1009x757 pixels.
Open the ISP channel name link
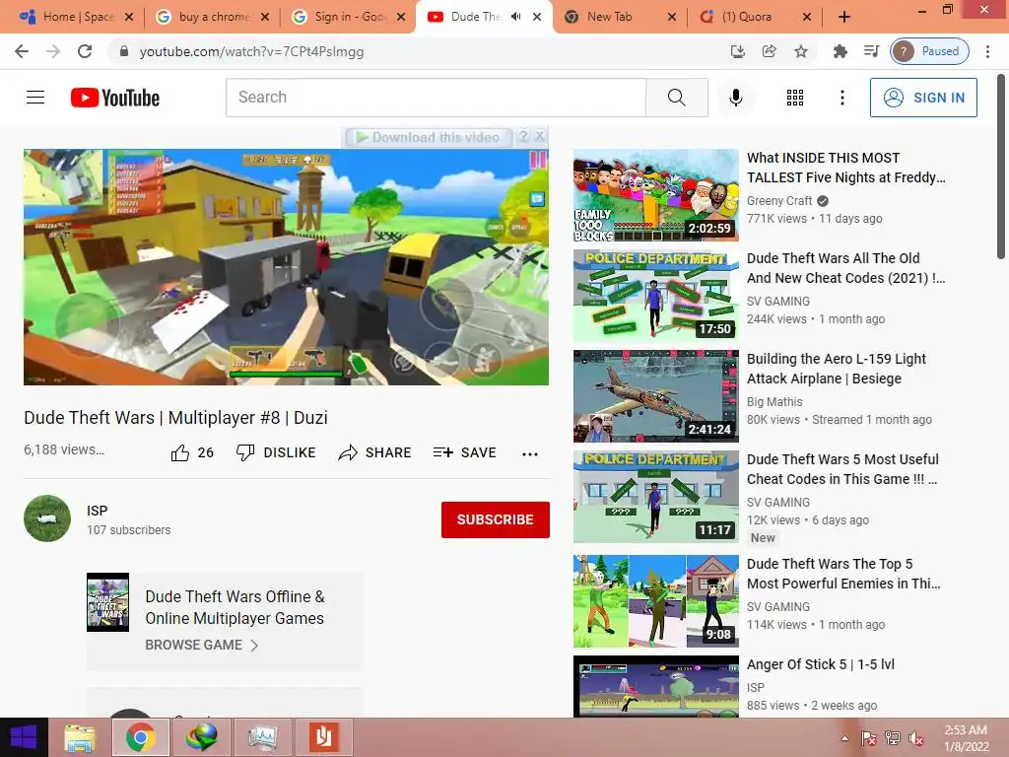pyautogui.click(x=98, y=511)
